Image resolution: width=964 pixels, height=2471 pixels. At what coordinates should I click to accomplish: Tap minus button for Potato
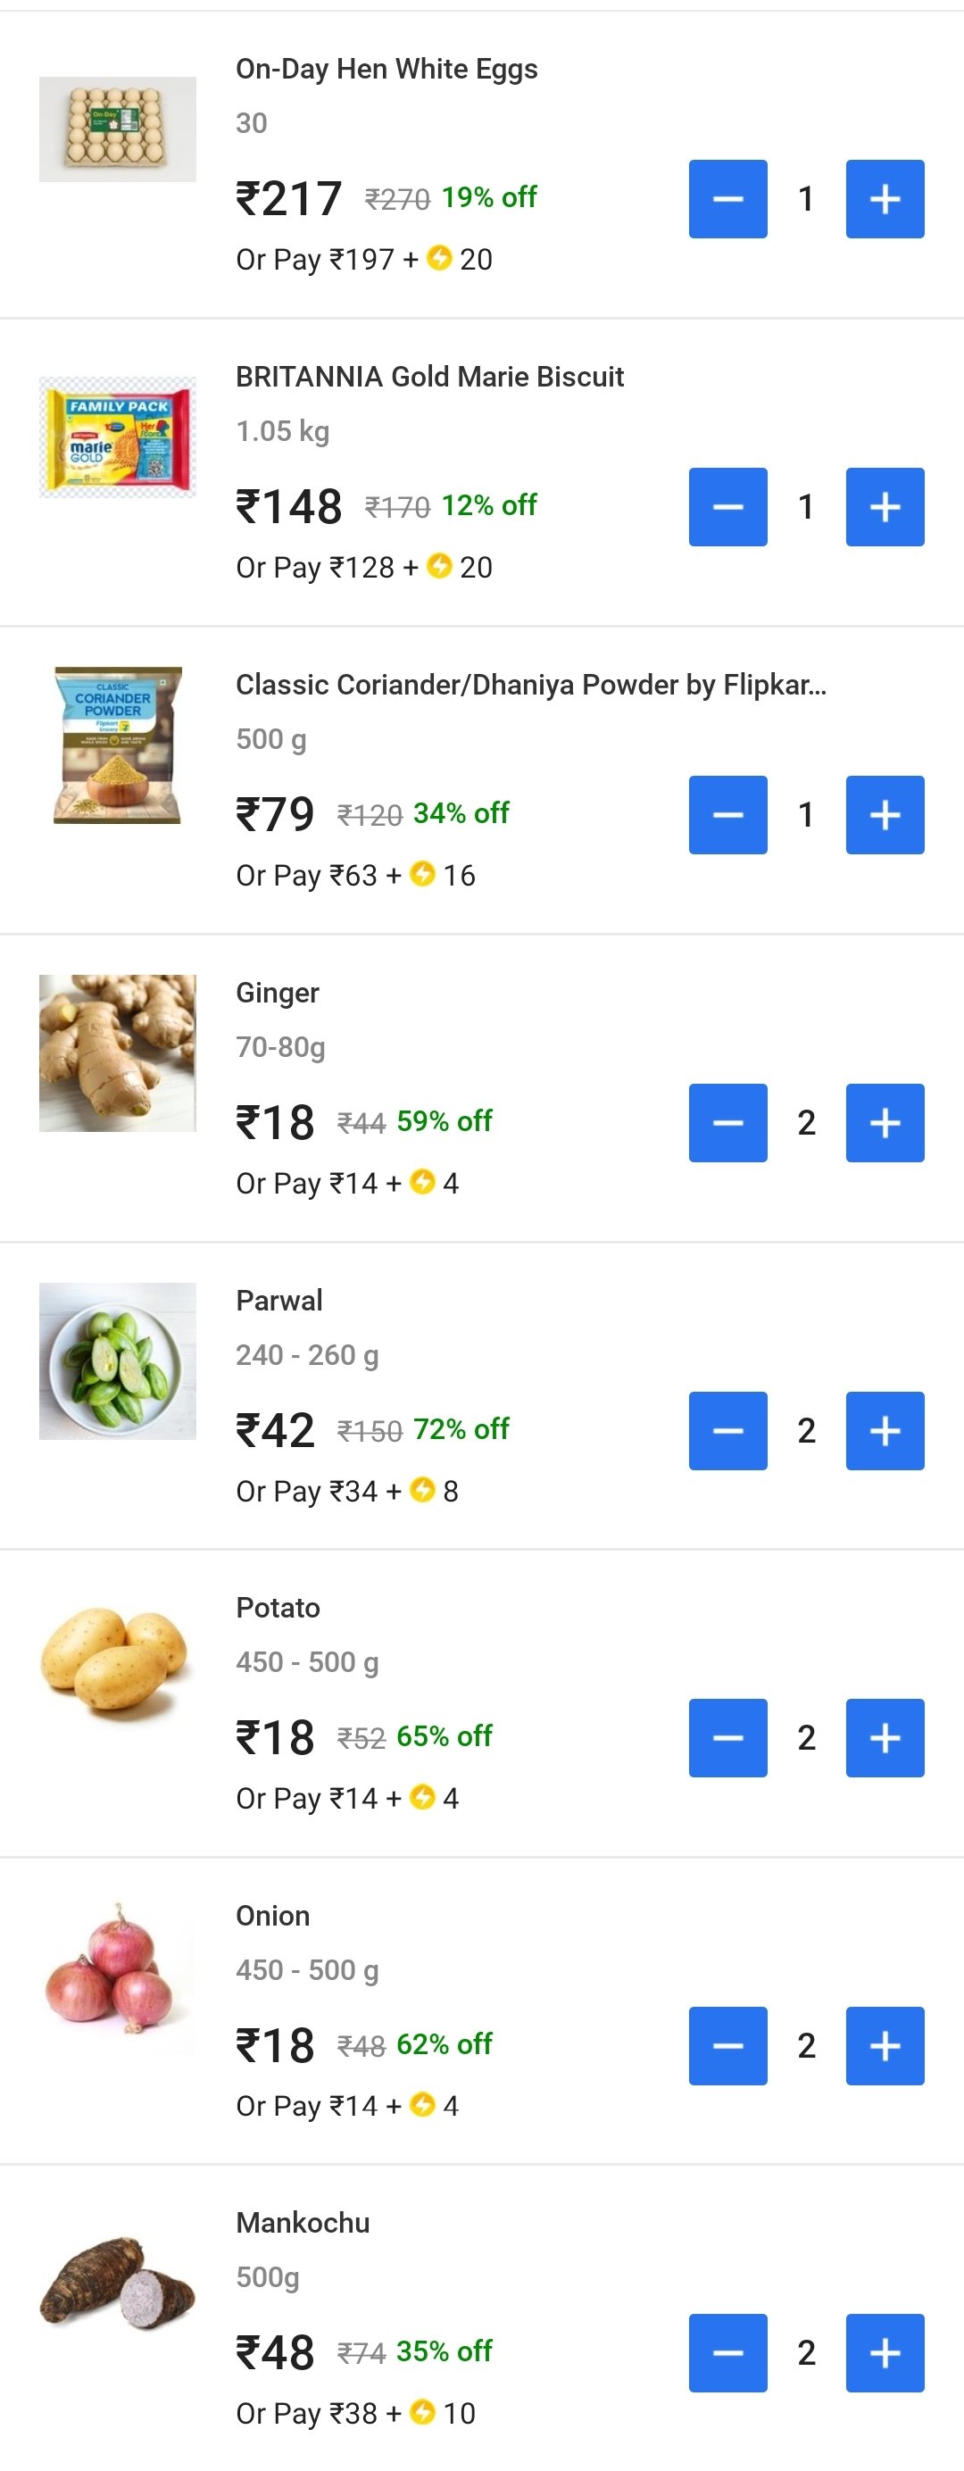click(727, 1737)
